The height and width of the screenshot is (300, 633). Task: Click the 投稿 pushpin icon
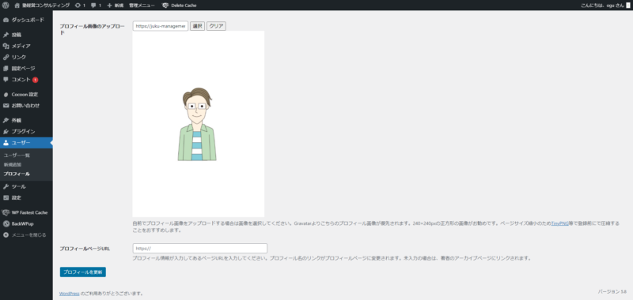click(6, 35)
